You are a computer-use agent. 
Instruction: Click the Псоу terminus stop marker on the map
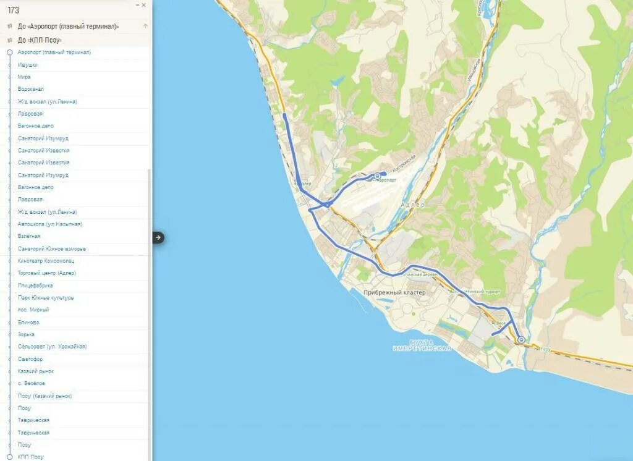[x=521, y=340]
